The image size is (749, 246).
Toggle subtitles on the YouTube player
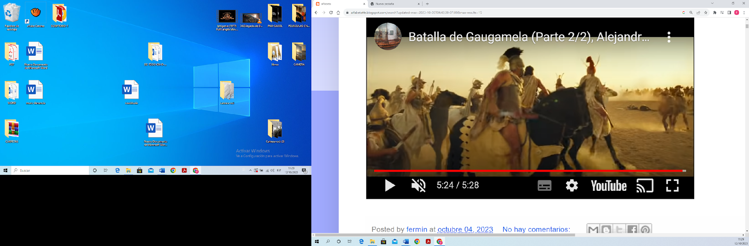[x=544, y=186]
